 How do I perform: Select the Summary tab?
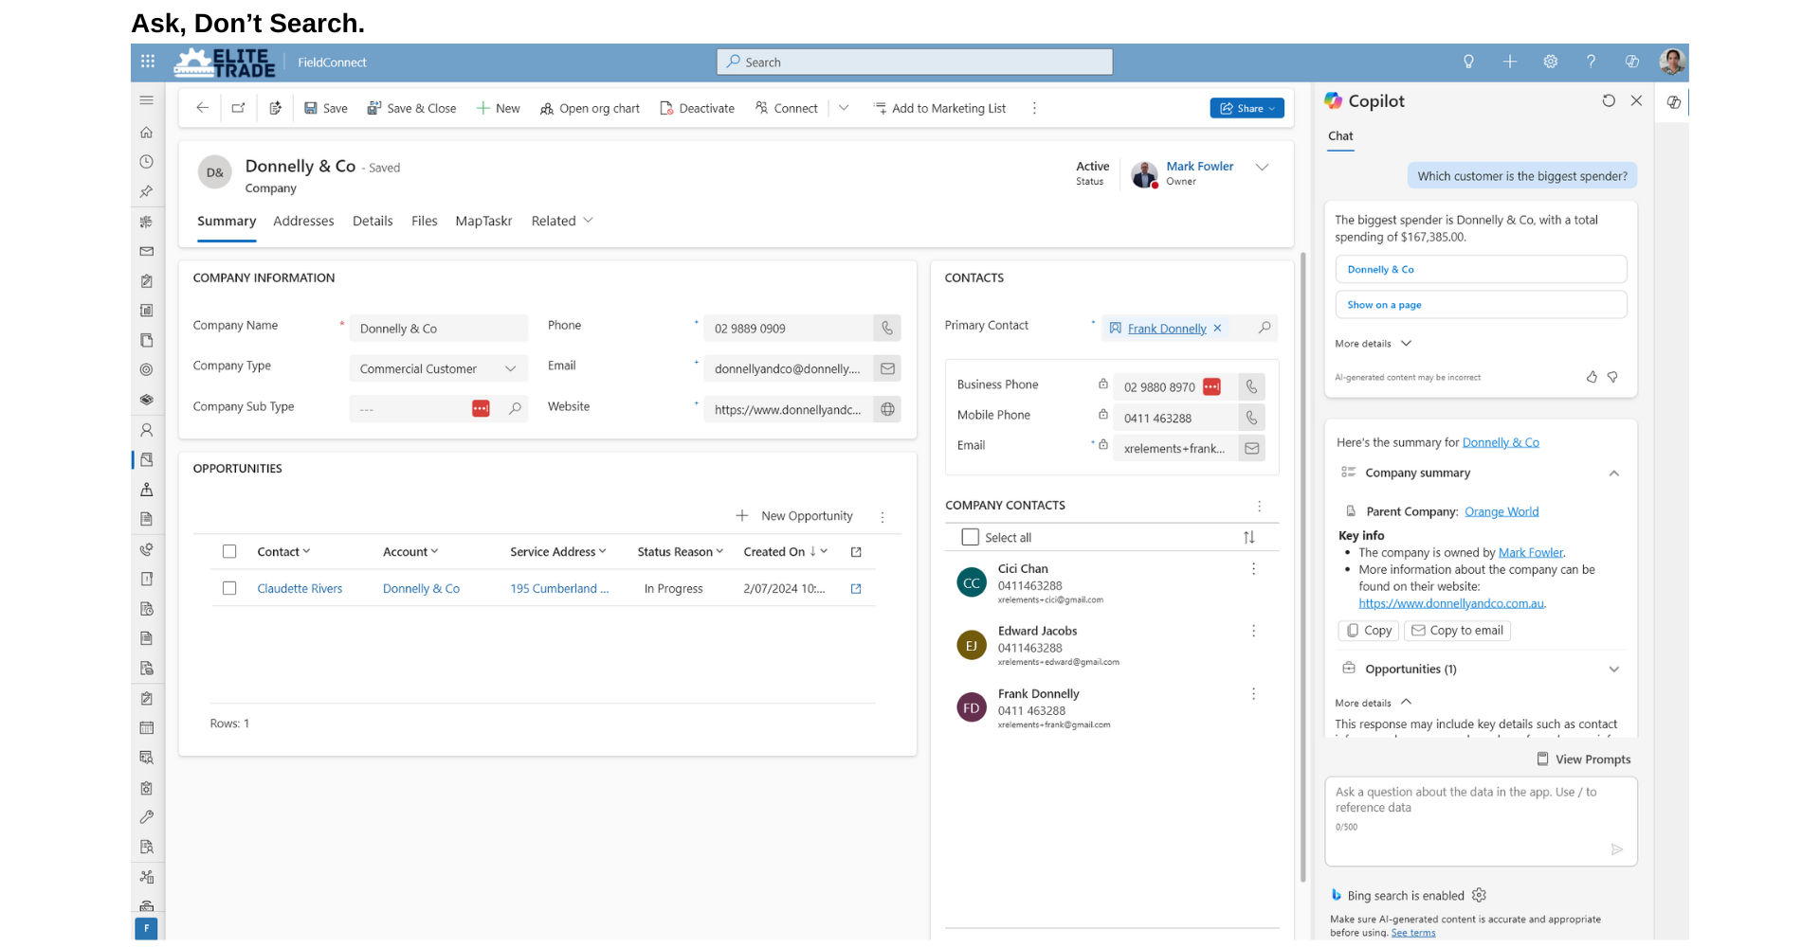click(x=227, y=221)
